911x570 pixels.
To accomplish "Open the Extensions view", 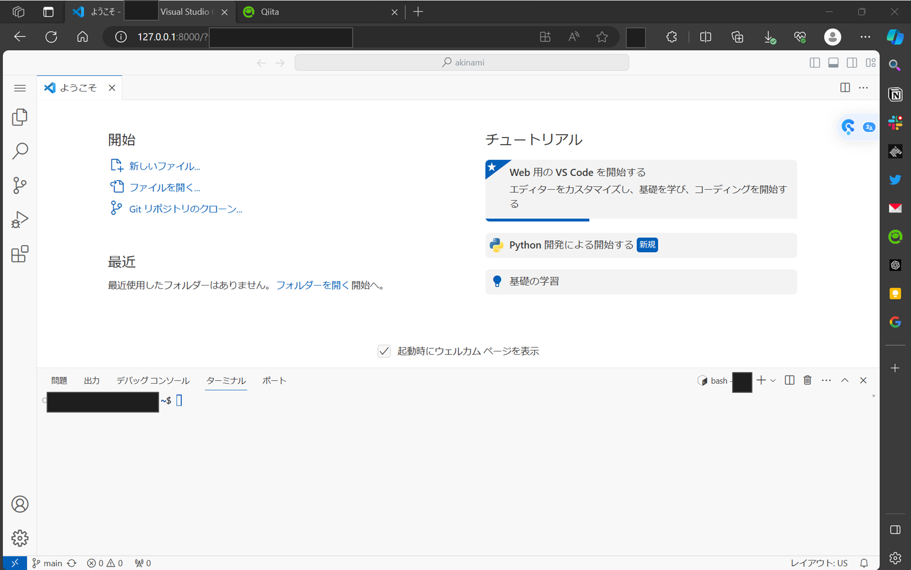I will click(x=20, y=254).
